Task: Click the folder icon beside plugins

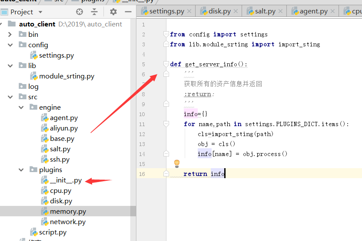Action: (33, 169)
